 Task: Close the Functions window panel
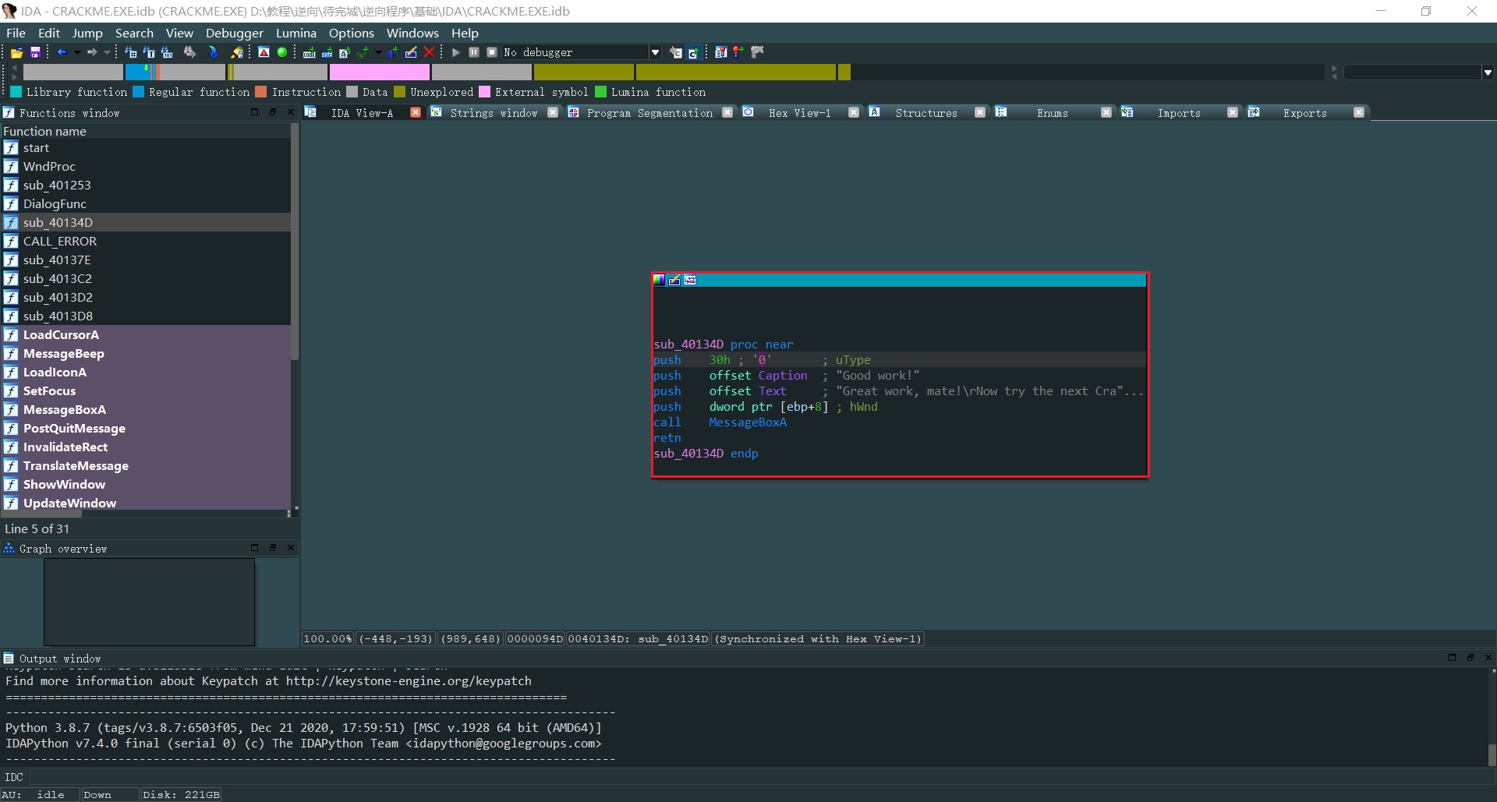click(291, 112)
